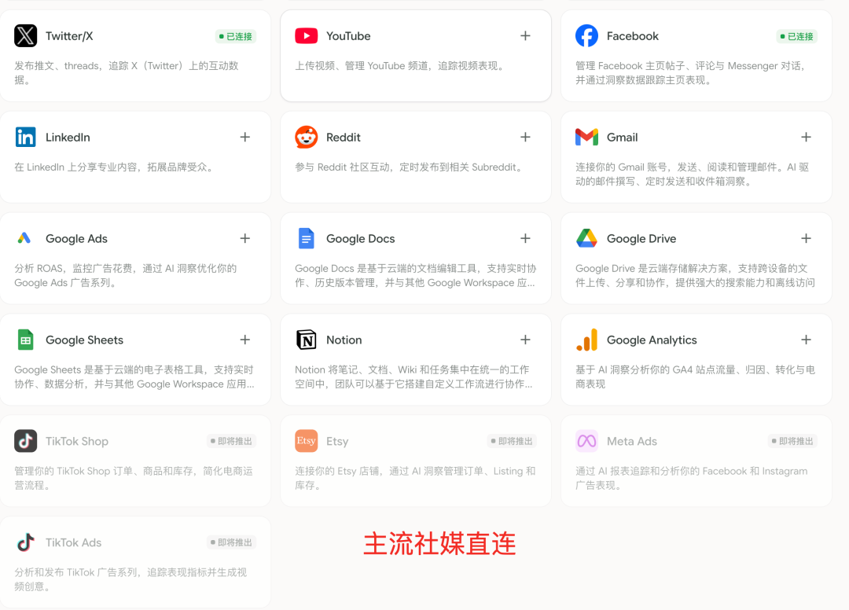Connect Google Docs via plus button
This screenshot has width=849, height=610.
tap(525, 238)
